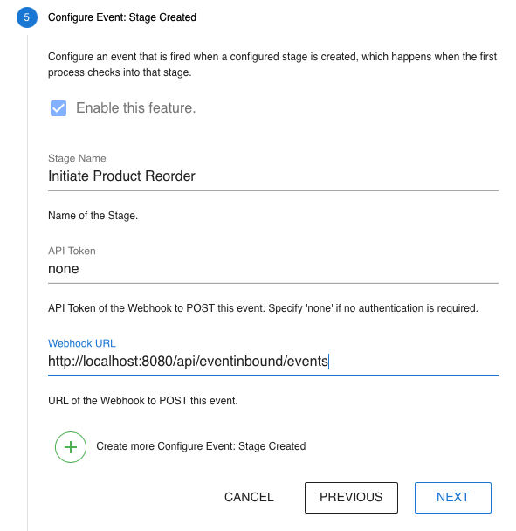The height and width of the screenshot is (531, 516).
Task: Click the API Token webhook helper description
Action: point(263,308)
